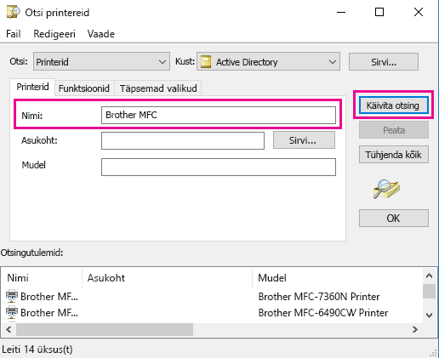Switch to the Funktsioonid tab
Screen dimensions: 439x358
pos(84,88)
